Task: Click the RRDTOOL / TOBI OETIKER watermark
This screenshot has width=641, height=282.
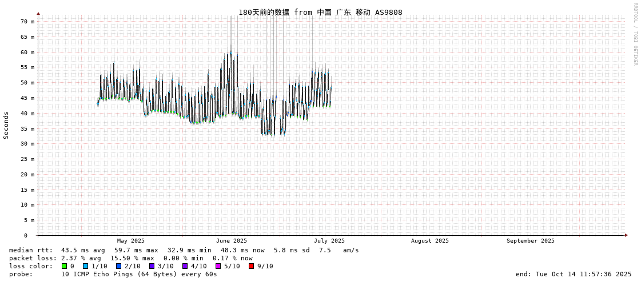Action: point(635,34)
